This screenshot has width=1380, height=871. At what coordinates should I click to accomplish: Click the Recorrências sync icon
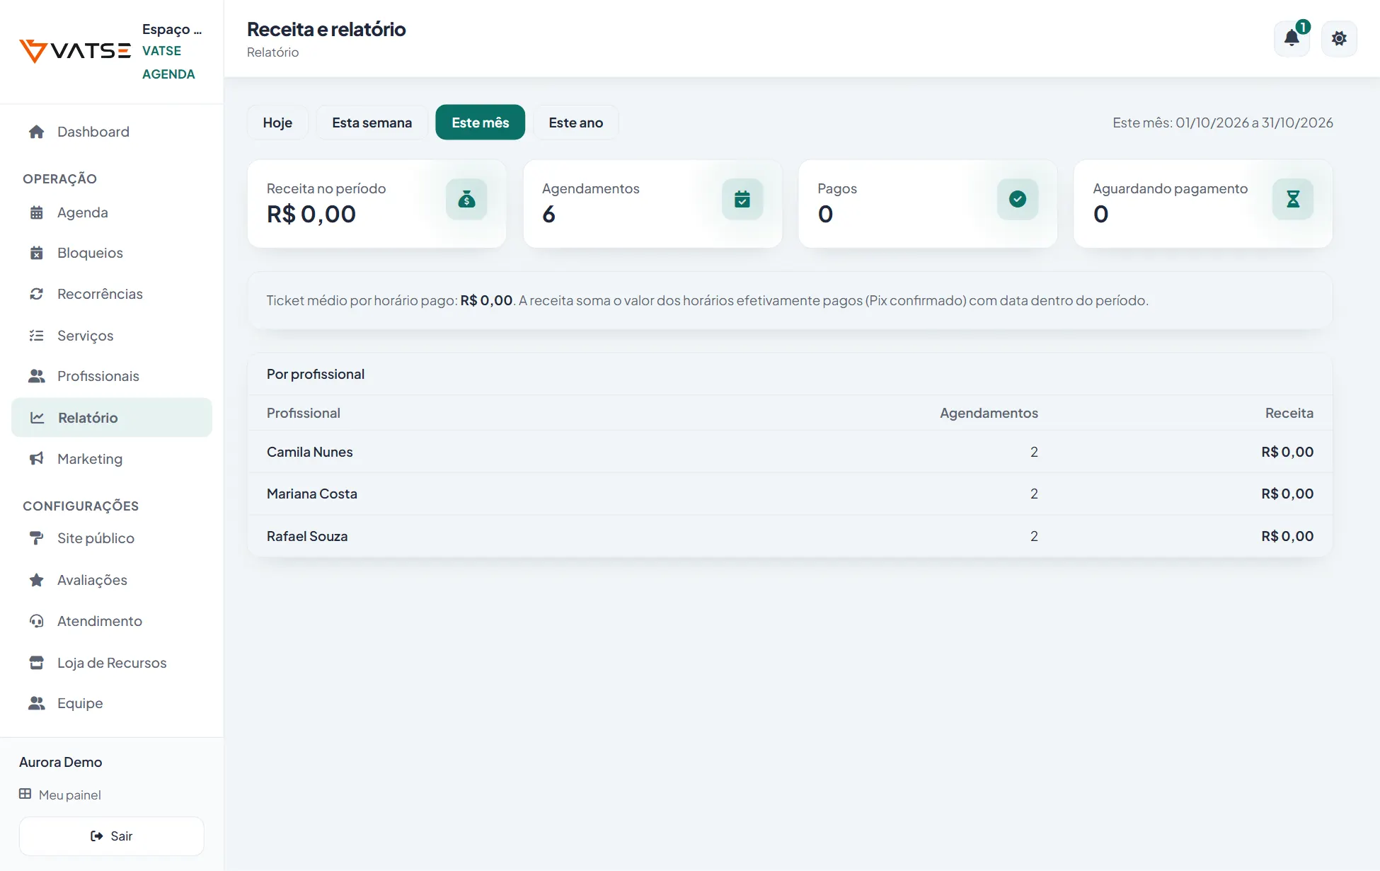37,294
